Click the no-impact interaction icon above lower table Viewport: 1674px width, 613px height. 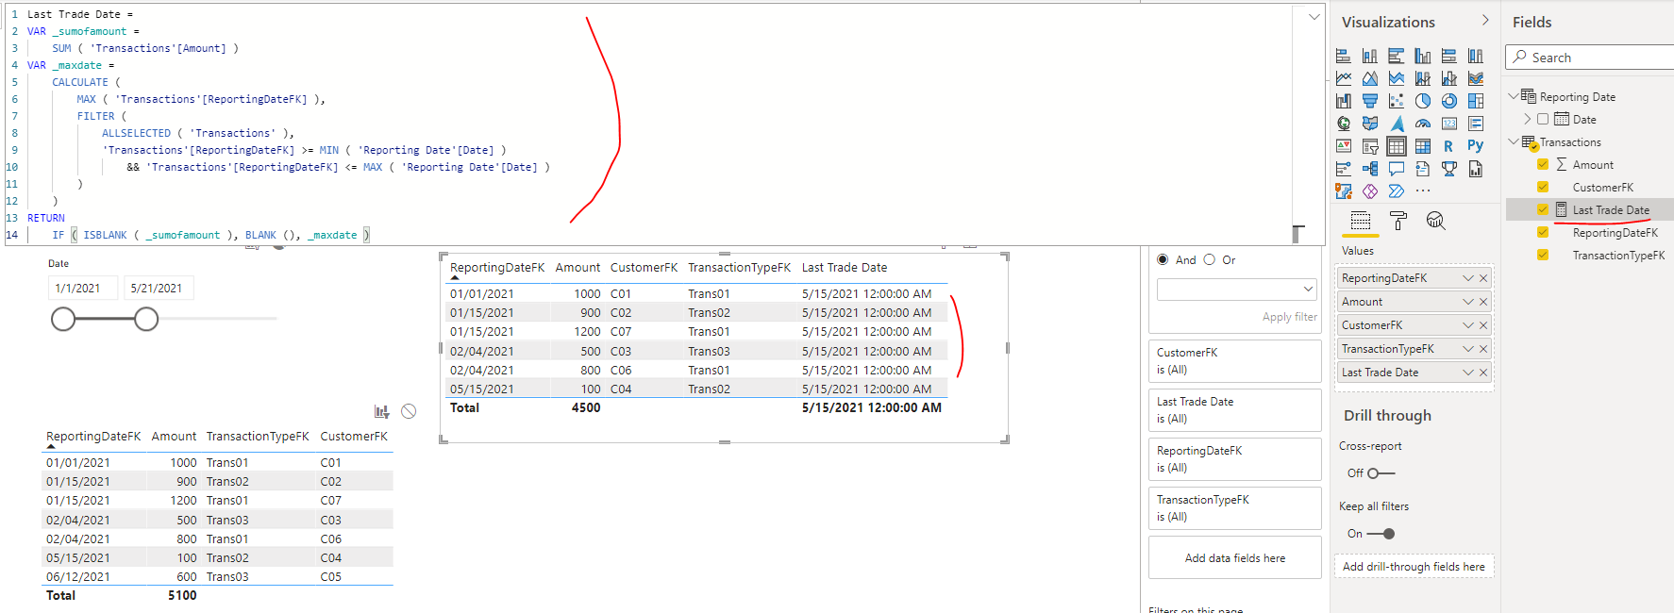click(409, 411)
